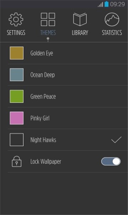Viewport: 128px width, 215px height.
Task: Switch to the LIBRARY tab label
Action: click(x=80, y=32)
